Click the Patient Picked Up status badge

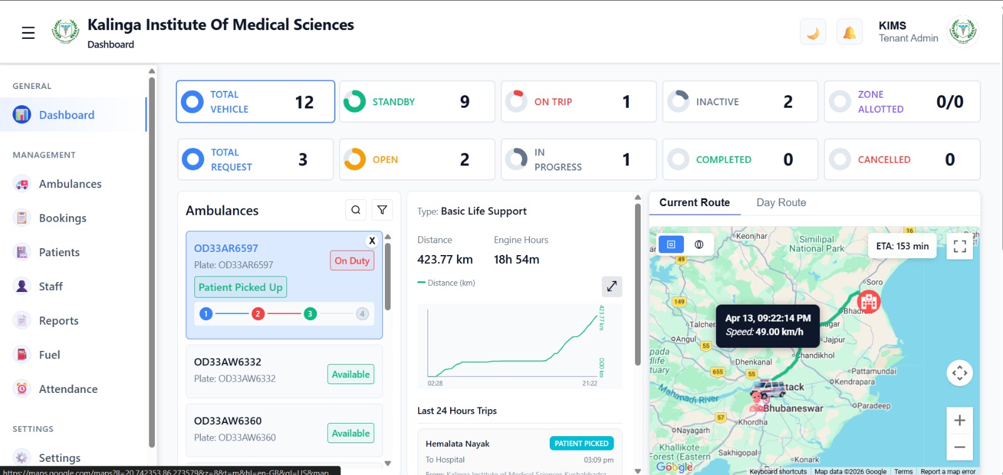pyautogui.click(x=241, y=287)
